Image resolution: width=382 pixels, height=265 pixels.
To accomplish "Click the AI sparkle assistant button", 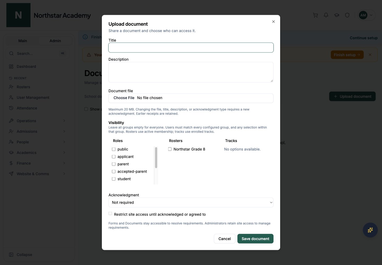I will 370,230.
